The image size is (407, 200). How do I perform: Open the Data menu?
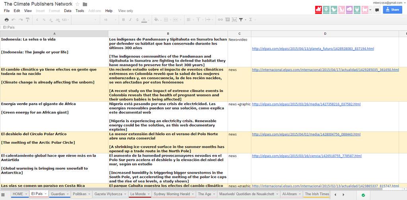coord(68,11)
